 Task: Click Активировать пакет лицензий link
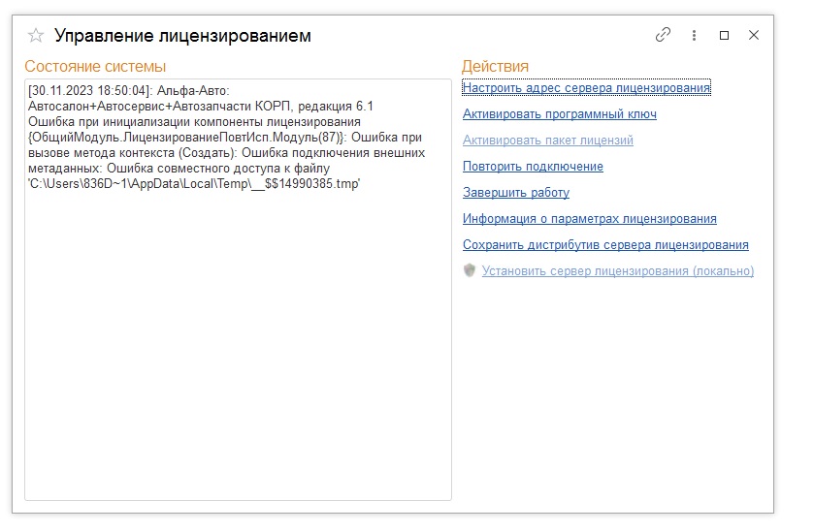(548, 140)
